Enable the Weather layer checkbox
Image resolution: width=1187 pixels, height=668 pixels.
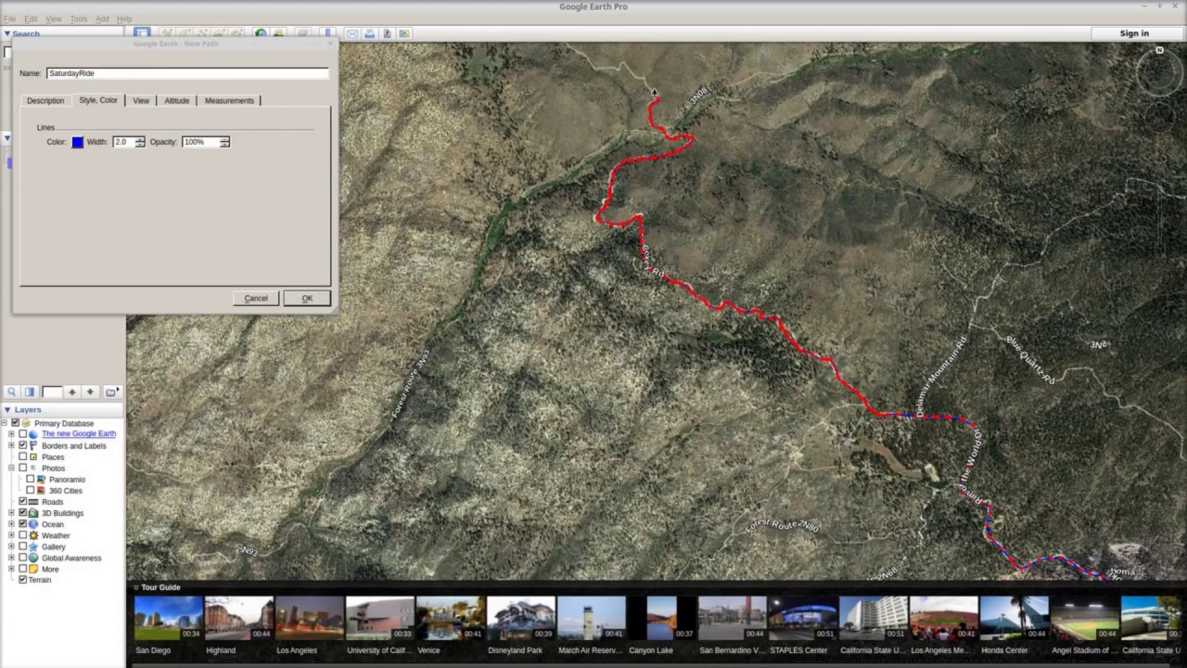[x=22, y=535]
